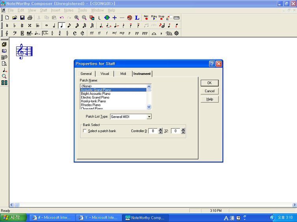Click the Rec record button
The image size is (297, 222).
tap(146, 18)
